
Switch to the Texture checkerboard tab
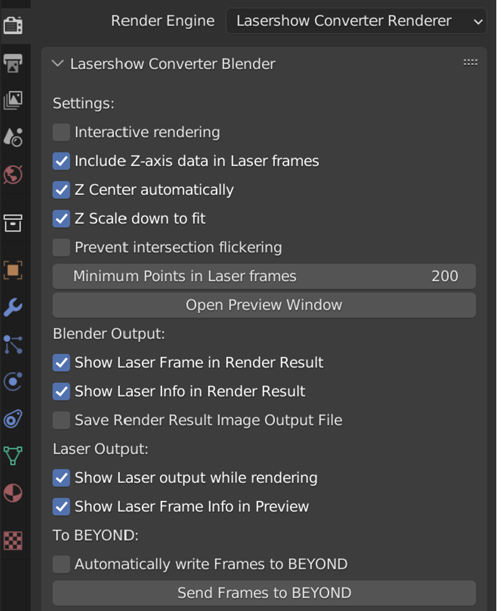coord(13,540)
